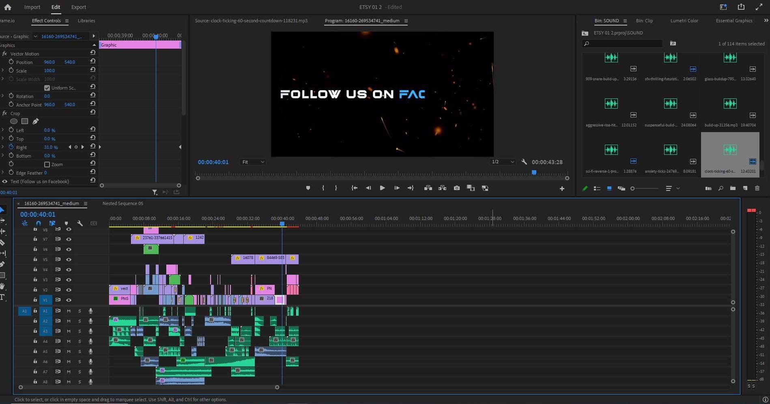Select the clock-ticking-60-s mp3 thumbnail
Image resolution: width=770 pixels, height=404 pixels.
[730, 150]
